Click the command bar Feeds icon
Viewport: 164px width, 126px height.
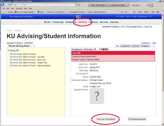click(x=126, y=12)
